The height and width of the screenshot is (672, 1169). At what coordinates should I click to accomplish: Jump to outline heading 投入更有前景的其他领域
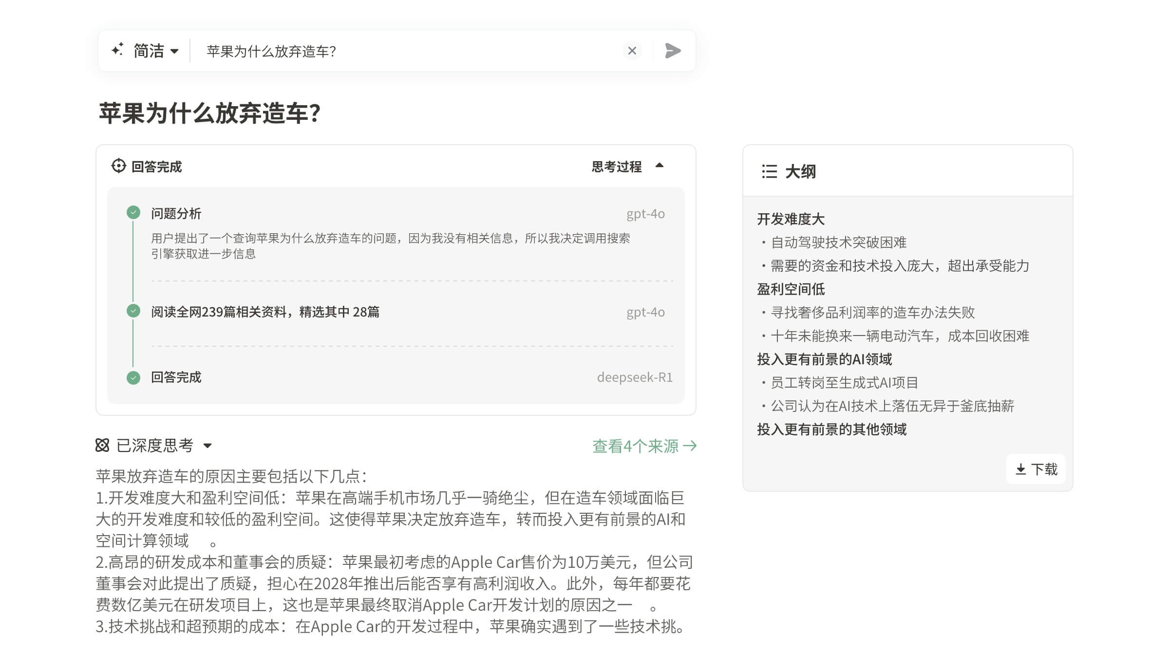coord(831,429)
